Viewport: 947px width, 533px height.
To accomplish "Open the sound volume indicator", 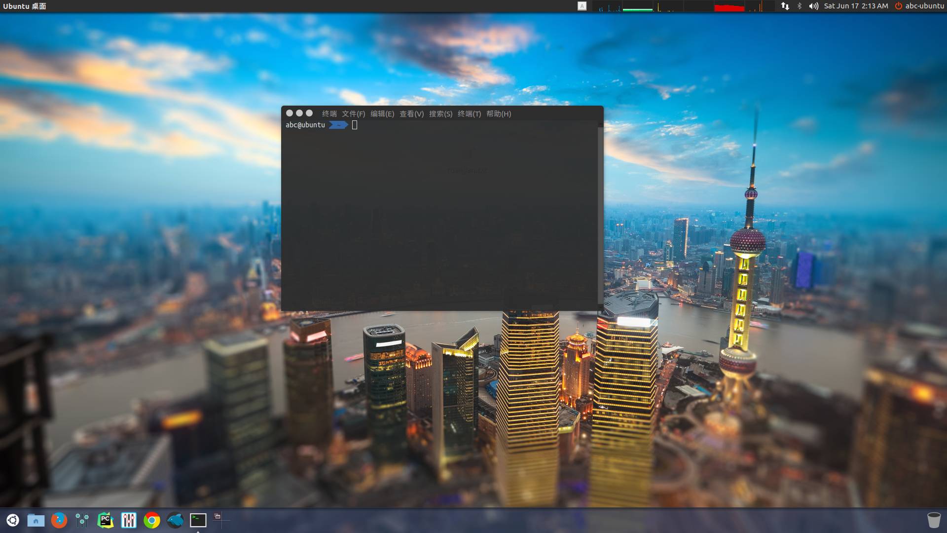I will tap(814, 6).
